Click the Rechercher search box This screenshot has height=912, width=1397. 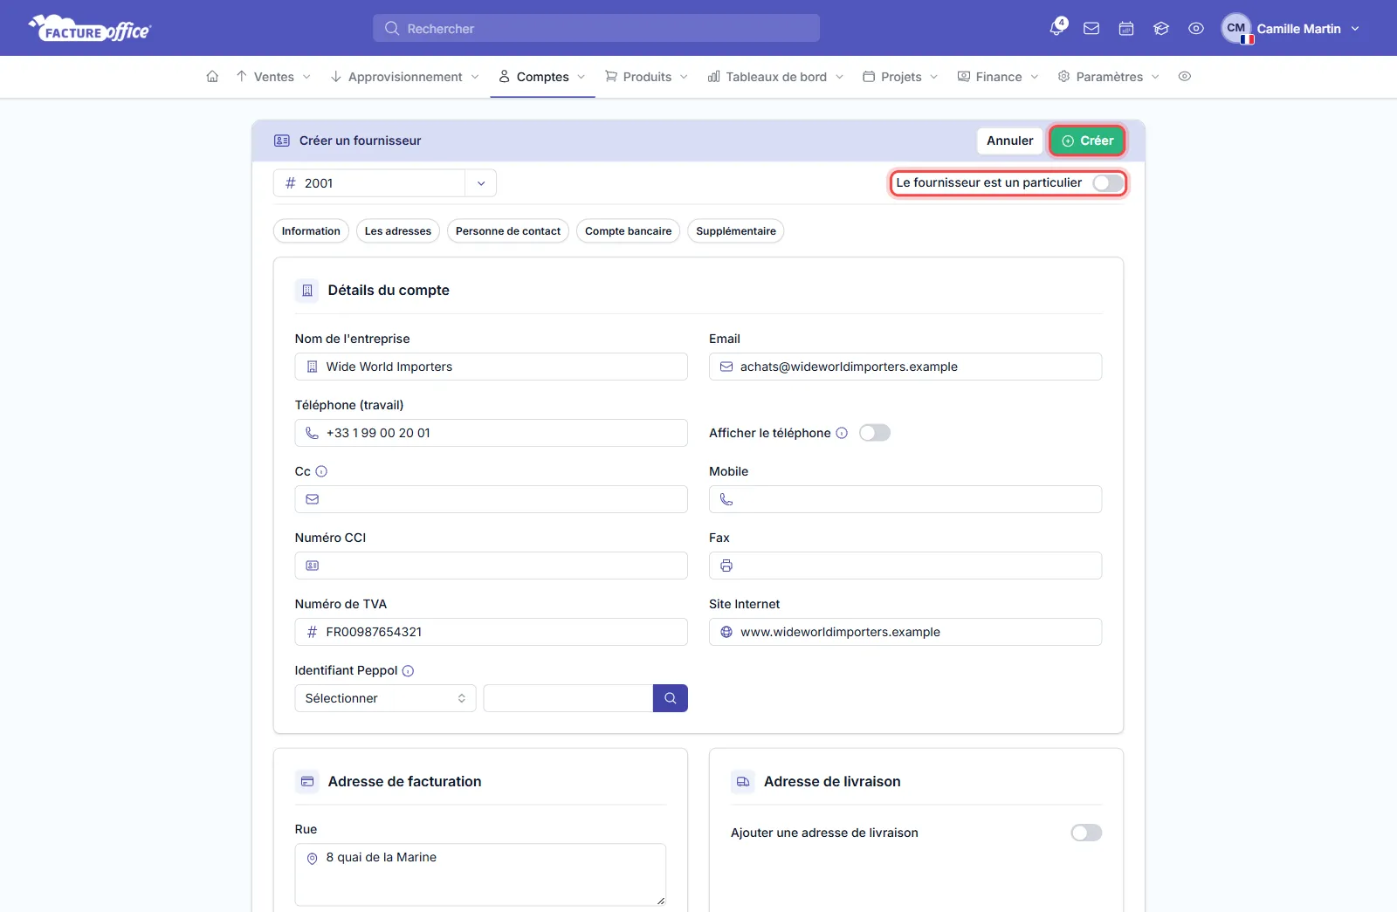[596, 28]
